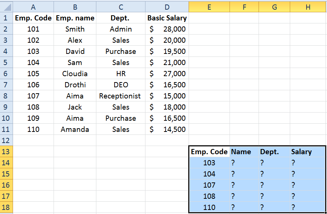Click the question mark cell beside 107
Viewport: 327px width, 214px height.
point(244,185)
